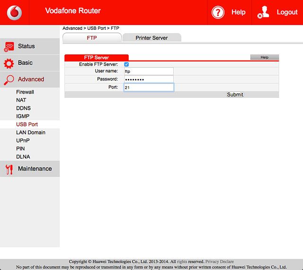Click the Help text in header
Image resolution: width=303 pixels, height=270 pixels.
click(x=239, y=12)
